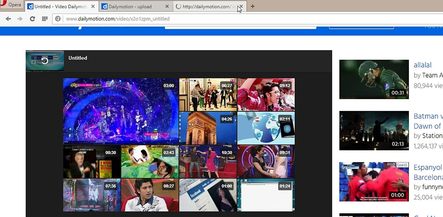Open the Speed Dial grid icon
The image size is (443, 217).
point(45,19)
